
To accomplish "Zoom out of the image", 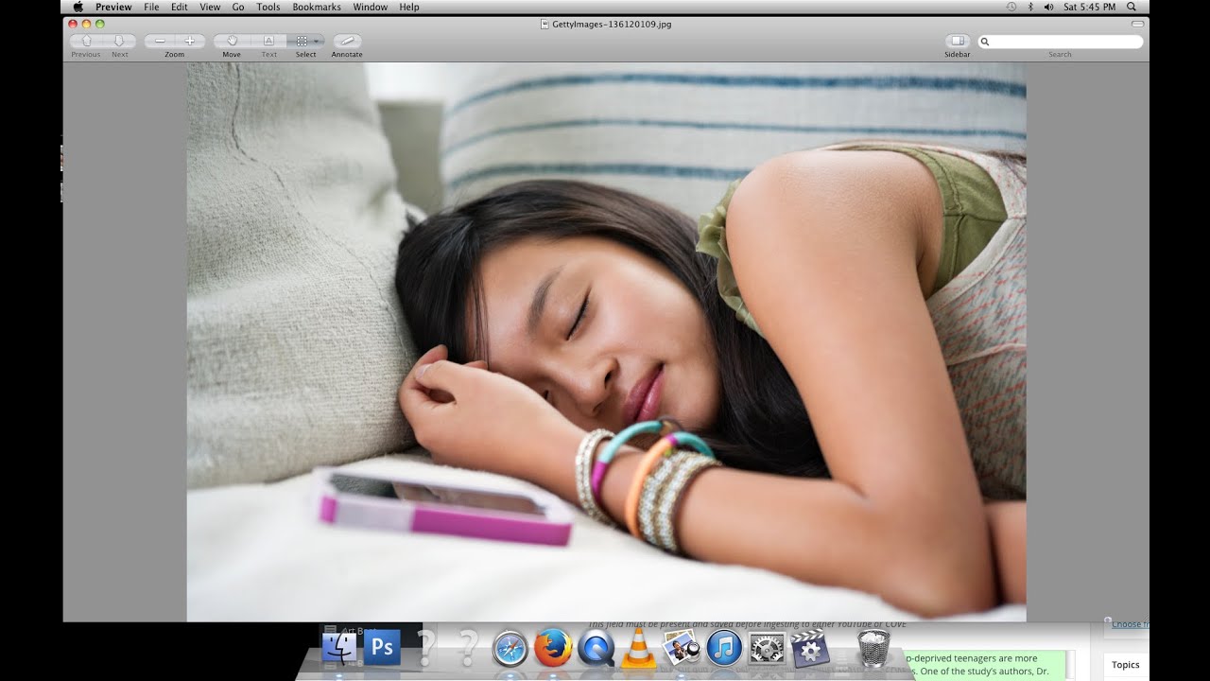I will click(158, 41).
